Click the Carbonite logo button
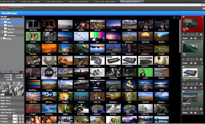This screenshot has height=124, width=205. (16, 8)
